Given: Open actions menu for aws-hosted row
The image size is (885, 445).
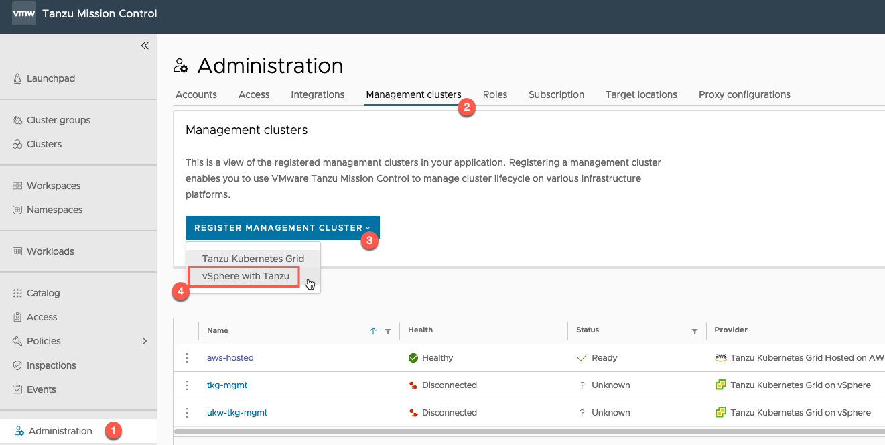Looking at the screenshot, I should click(187, 358).
